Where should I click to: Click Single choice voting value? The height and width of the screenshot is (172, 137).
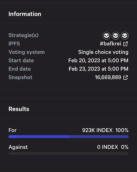pos(103,52)
